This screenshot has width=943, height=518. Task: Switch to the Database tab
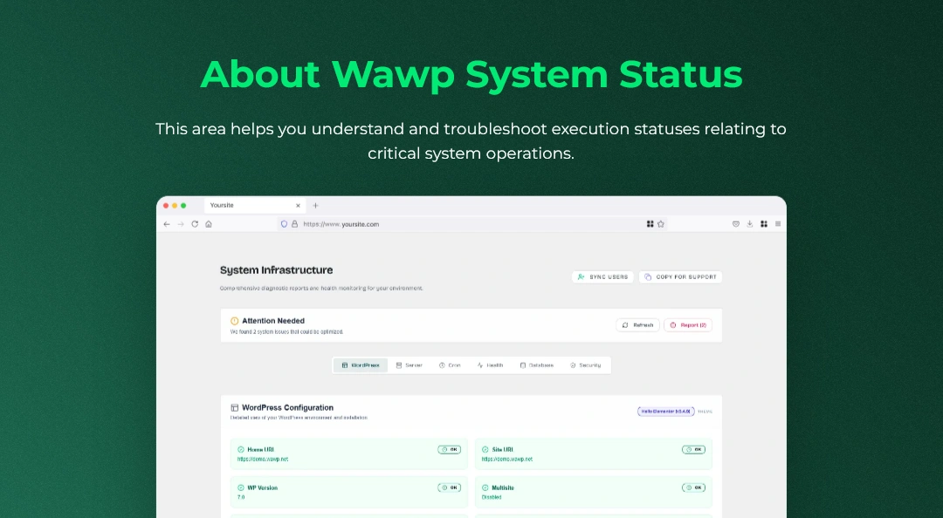536,365
